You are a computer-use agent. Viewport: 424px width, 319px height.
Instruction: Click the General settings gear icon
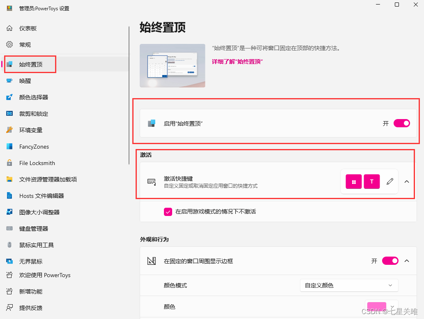pyautogui.click(x=9, y=45)
